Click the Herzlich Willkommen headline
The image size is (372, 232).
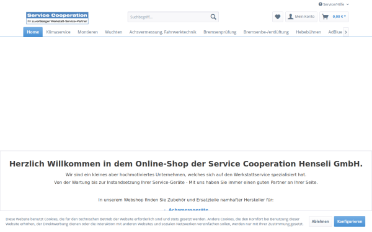pos(186,164)
